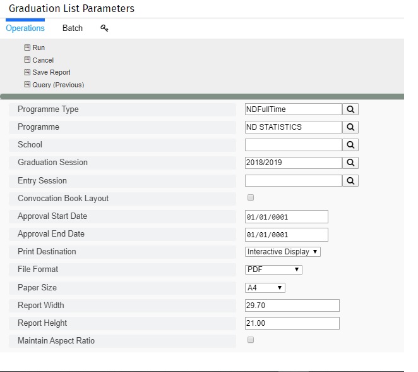Click the icon beside Run
The image size is (418, 372).
(x=27, y=47)
